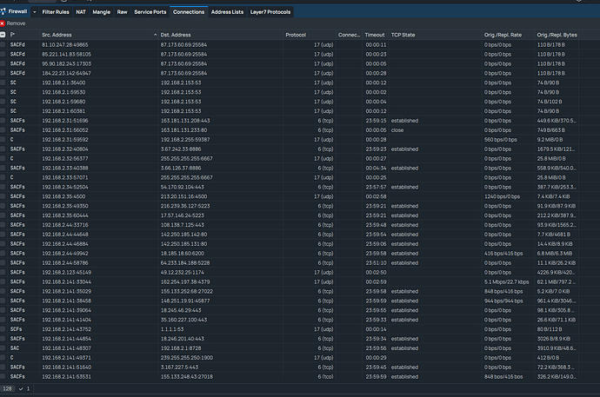Screen dimensions: 600x397
Task: Select destination 54.170.92.104:443
Action: pyautogui.click(x=182, y=187)
